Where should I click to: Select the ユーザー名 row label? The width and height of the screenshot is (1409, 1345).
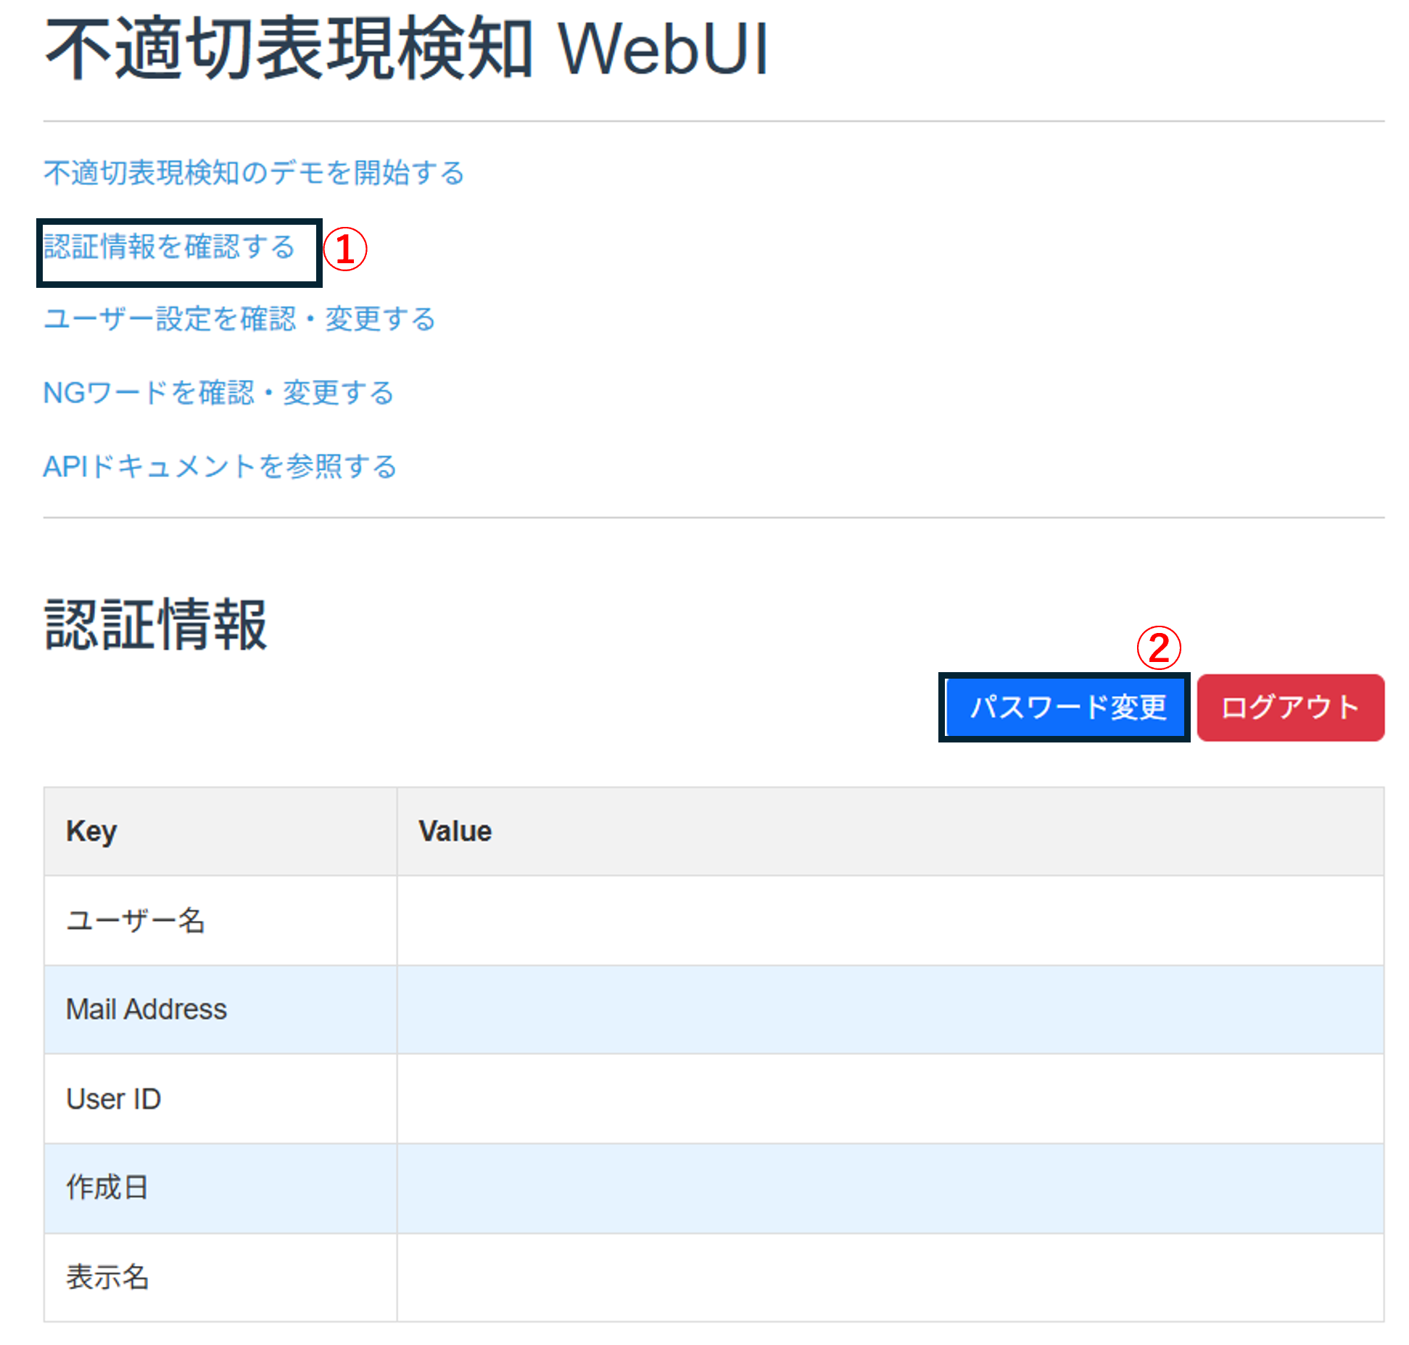pyautogui.click(x=136, y=920)
